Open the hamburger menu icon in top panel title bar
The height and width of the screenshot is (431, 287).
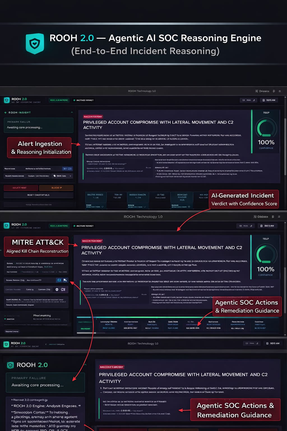click(x=280, y=91)
